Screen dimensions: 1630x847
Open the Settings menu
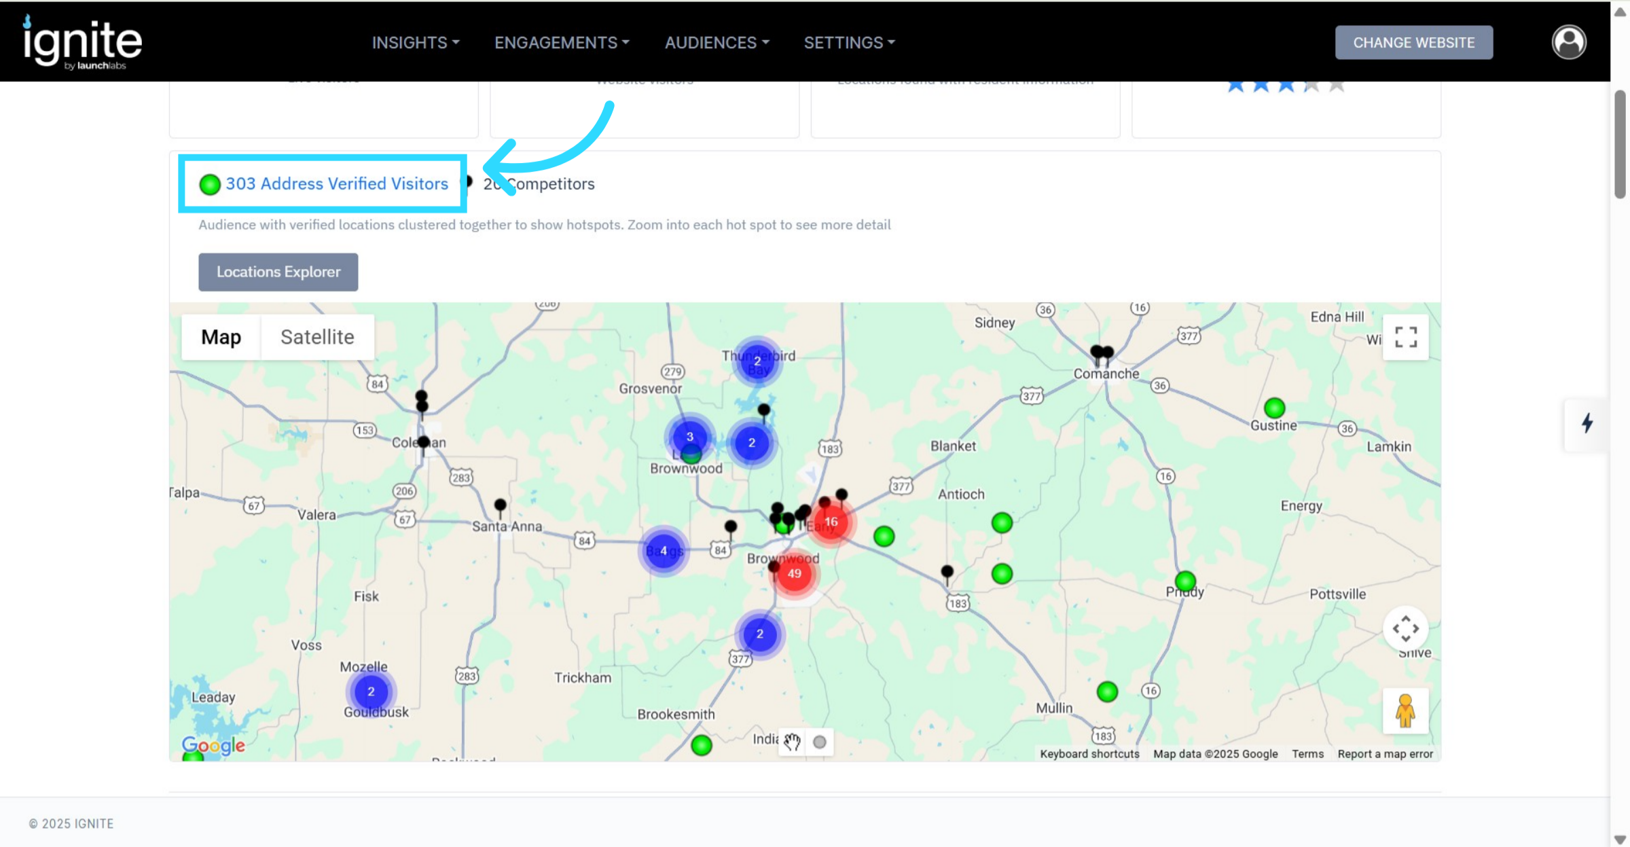(x=849, y=43)
